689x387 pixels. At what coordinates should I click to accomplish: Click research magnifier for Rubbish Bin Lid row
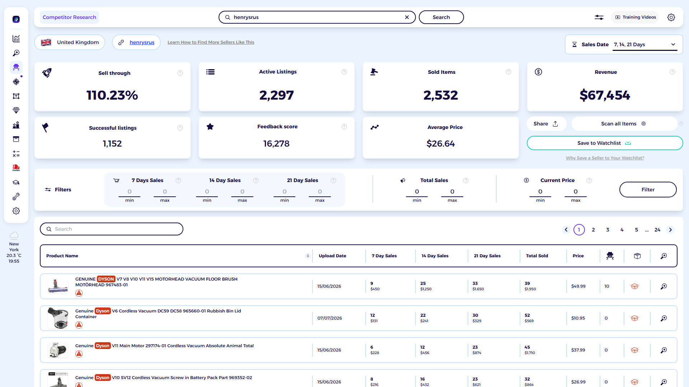(664, 318)
